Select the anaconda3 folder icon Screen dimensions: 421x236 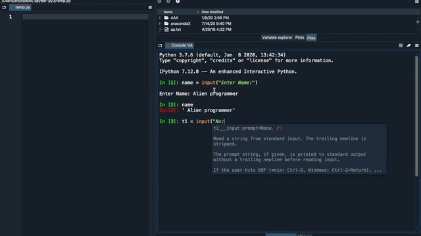(166, 24)
